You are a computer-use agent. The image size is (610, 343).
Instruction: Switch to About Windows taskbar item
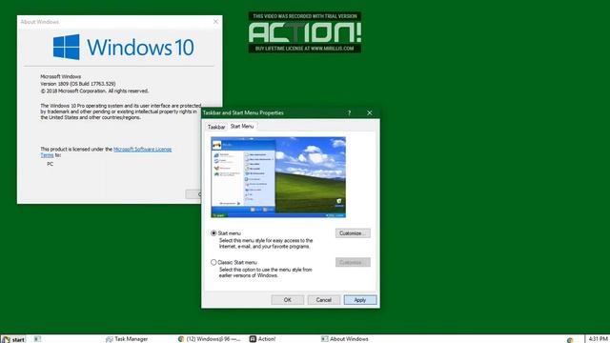click(x=345, y=339)
